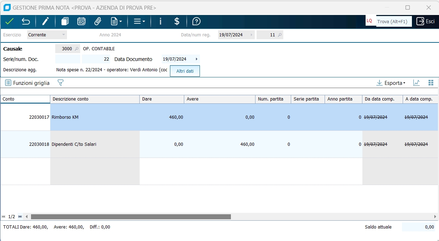Open the hamburger menu dropdown

tap(139, 21)
